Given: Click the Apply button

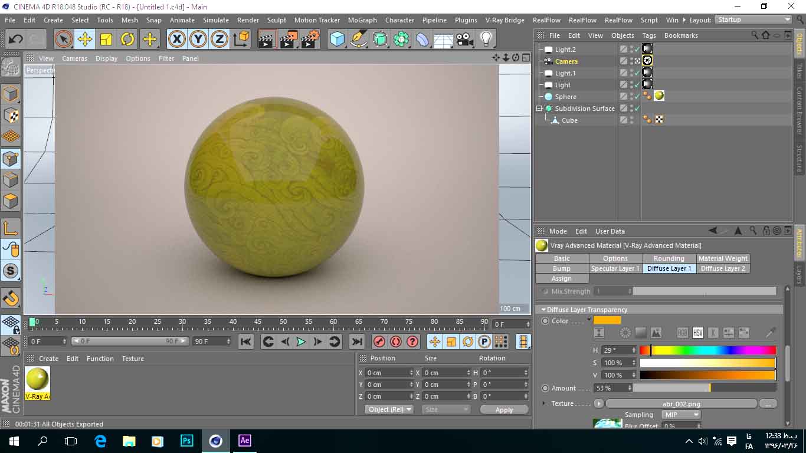Looking at the screenshot, I should (504, 409).
